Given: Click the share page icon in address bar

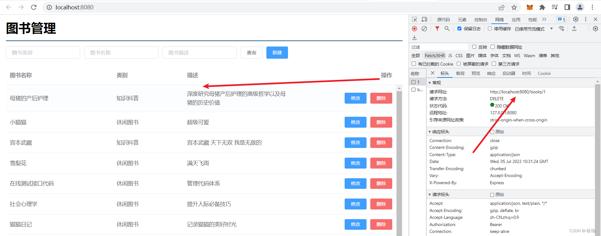Looking at the screenshot, I should coord(502,7).
